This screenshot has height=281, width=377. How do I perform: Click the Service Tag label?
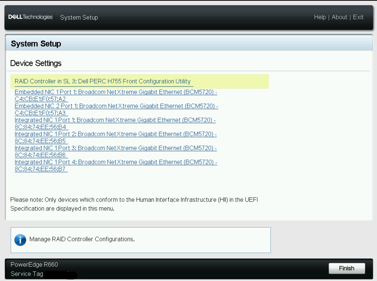27,274
